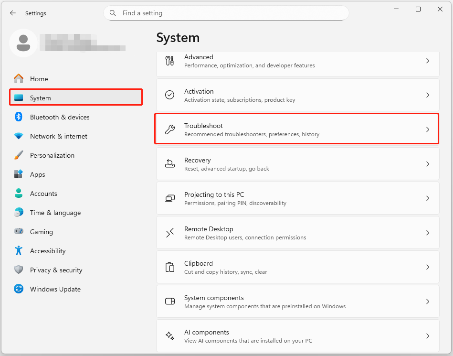Click the back arrow button

13,13
